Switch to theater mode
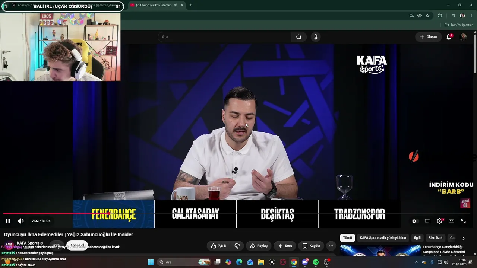The width and height of the screenshot is (477, 268). tap(451, 221)
